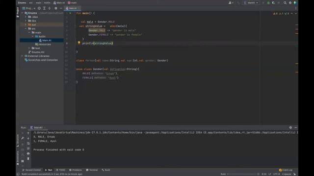The image size is (314, 176).
Task: Open the Version Control tool window
Action: click(x=31, y=170)
